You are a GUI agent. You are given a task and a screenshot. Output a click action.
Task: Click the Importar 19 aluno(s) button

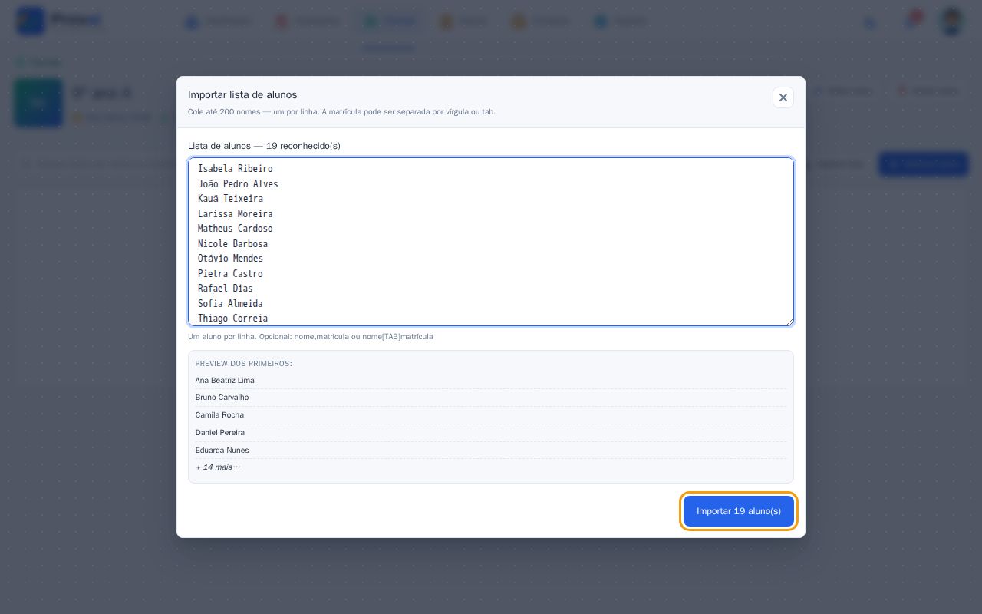(739, 511)
